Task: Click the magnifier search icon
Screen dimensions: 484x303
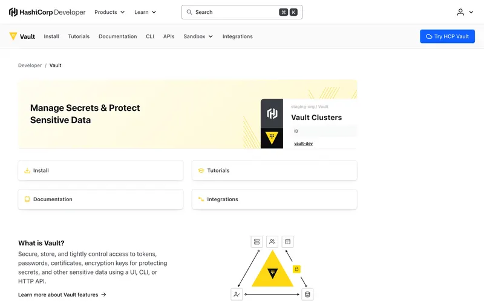Action: 189,12
